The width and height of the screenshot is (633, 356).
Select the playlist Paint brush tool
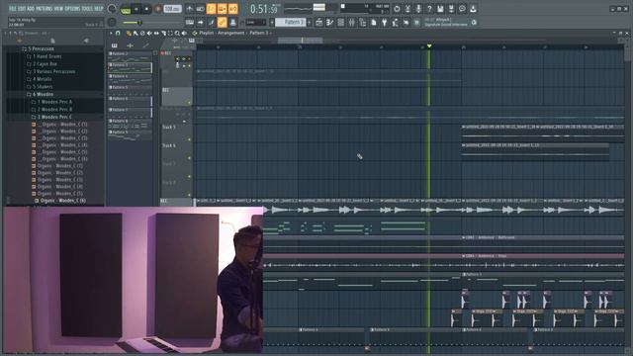(136, 33)
